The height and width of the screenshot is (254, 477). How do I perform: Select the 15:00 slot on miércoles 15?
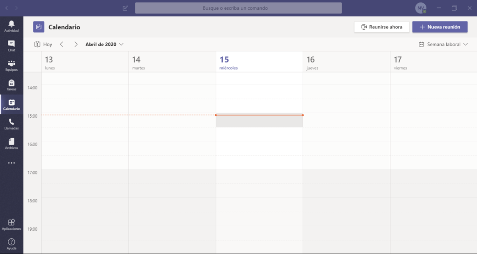(x=259, y=121)
